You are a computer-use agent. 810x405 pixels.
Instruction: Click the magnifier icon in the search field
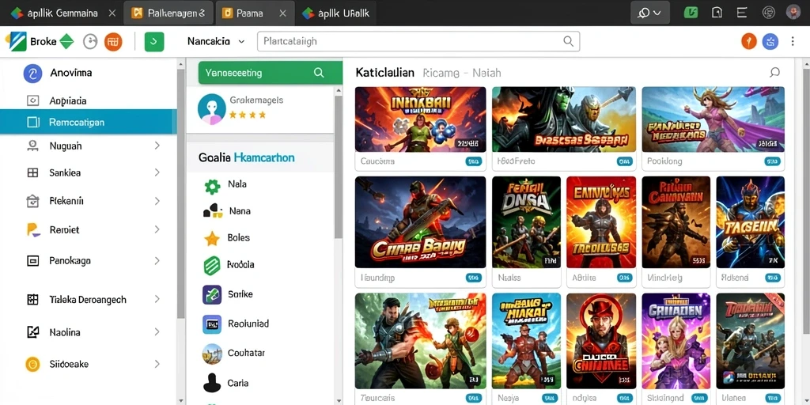568,41
